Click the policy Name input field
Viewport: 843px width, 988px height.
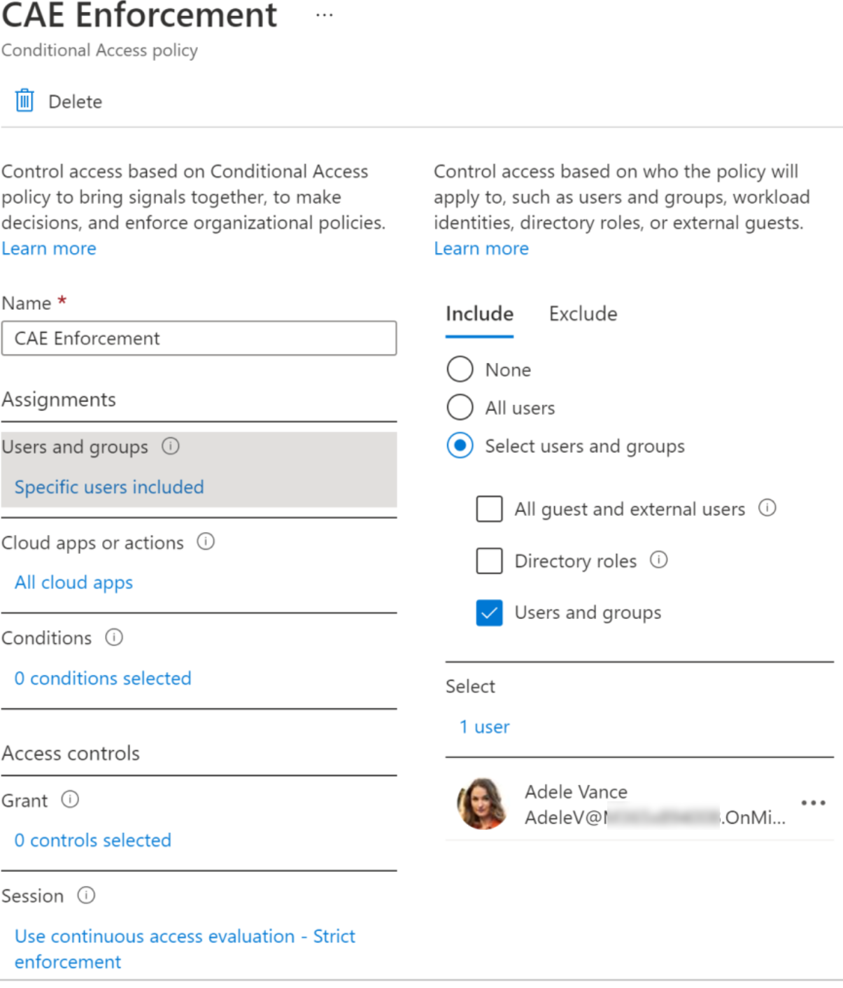(199, 338)
